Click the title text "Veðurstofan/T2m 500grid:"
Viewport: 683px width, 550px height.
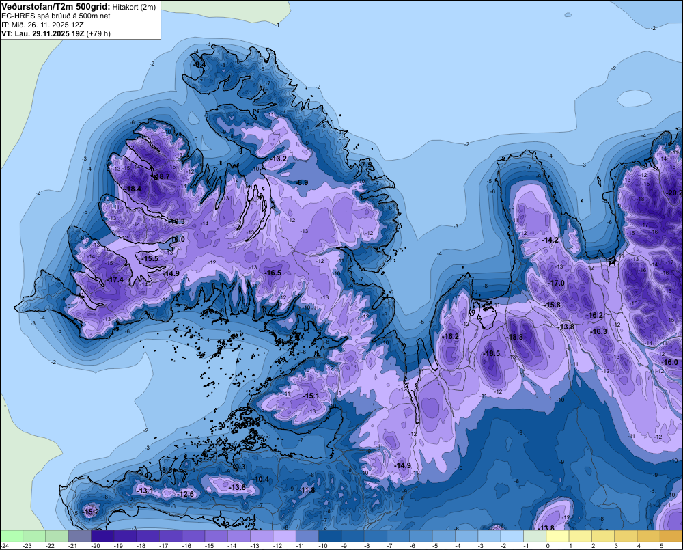click(x=56, y=7)
